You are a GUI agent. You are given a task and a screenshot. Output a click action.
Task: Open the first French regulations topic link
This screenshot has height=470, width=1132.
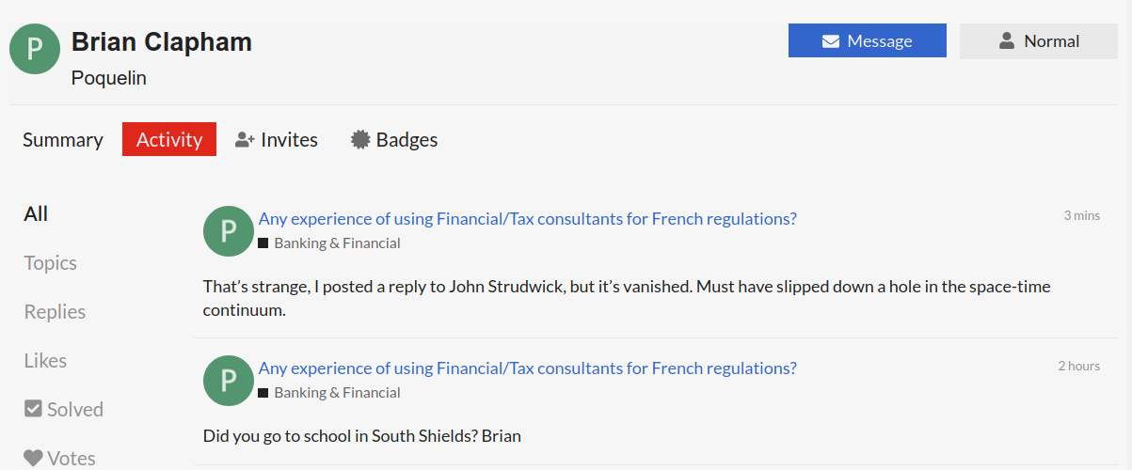[x=528, y=219]
